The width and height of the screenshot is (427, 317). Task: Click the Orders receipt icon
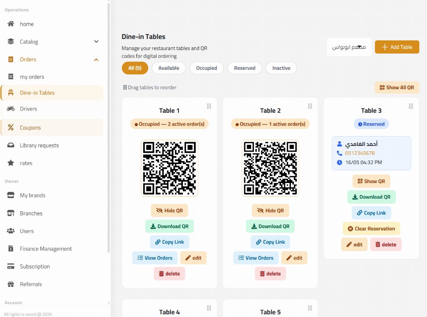10,59
